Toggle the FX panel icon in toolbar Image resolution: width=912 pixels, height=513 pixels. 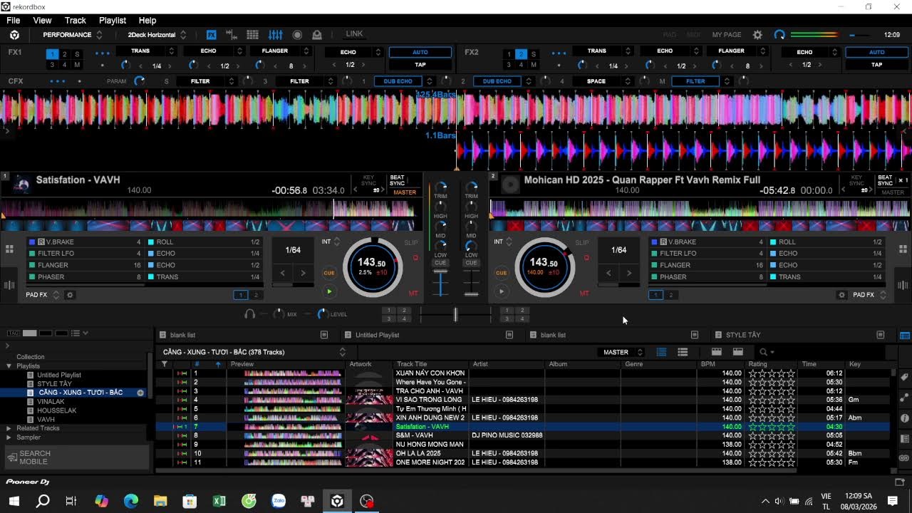pos(212,34)
